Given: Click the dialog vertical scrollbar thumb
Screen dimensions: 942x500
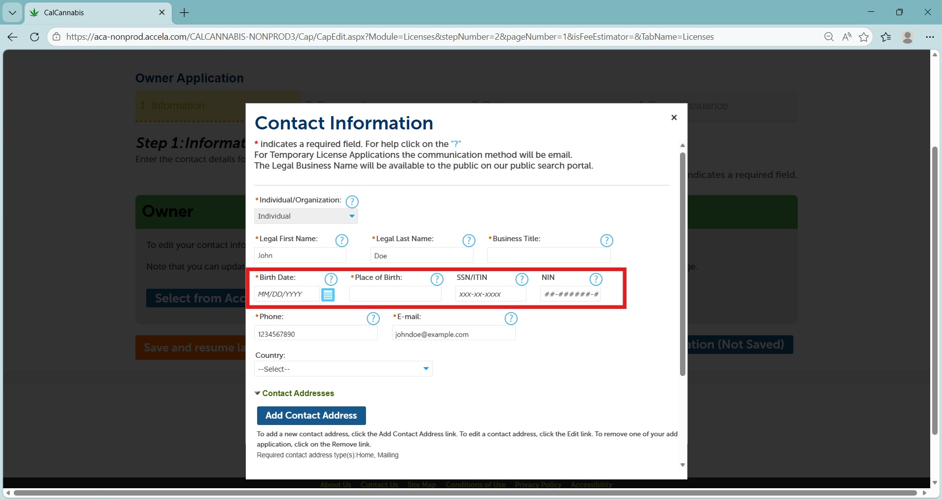Looking at the screenshot, I should (x=682, y=265).
